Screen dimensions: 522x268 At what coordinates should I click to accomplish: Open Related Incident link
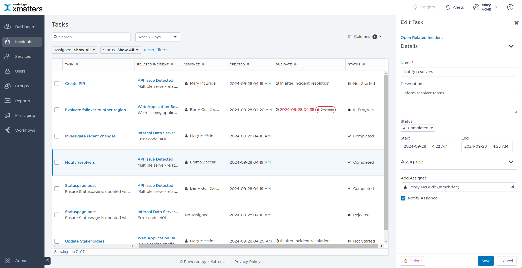coord(422,38)
